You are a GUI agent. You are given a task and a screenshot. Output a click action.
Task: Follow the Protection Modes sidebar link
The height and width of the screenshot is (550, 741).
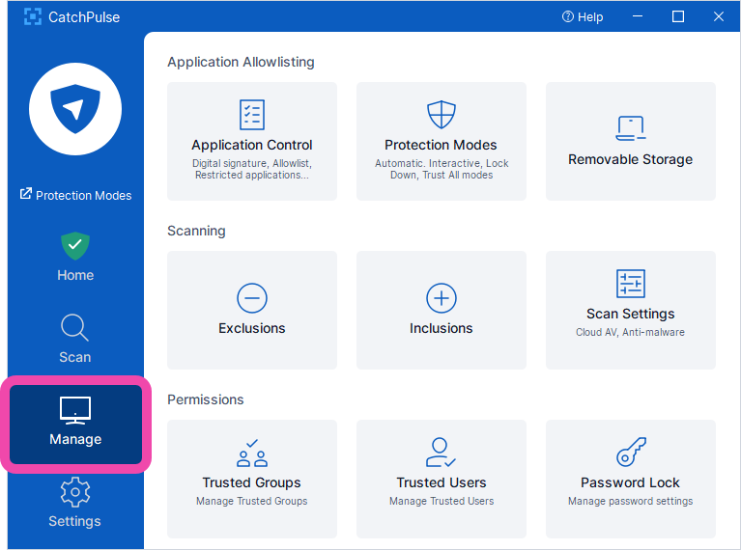coord(75,195)
